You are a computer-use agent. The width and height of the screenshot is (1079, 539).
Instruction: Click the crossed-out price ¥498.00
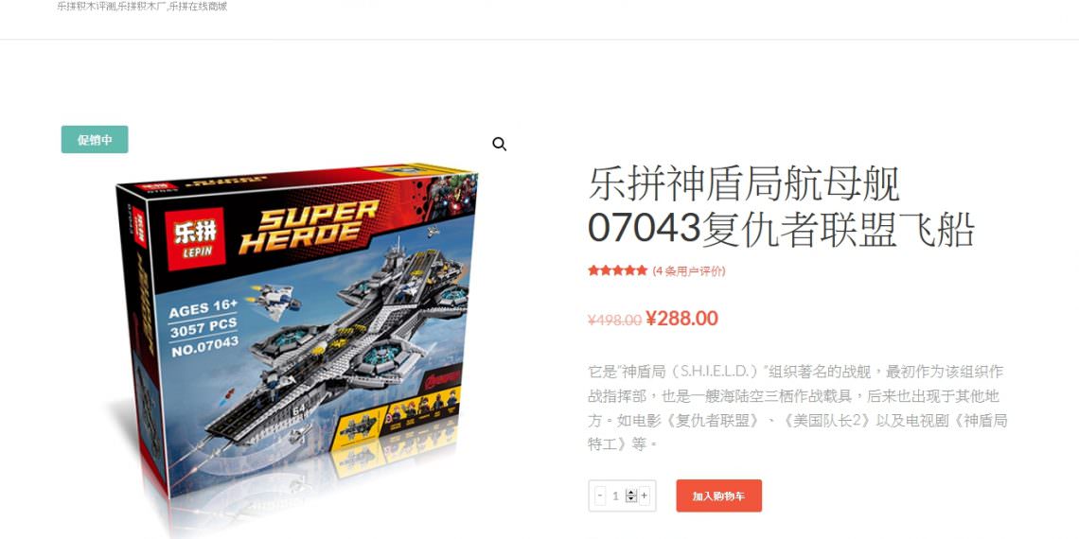pos(614,320)
